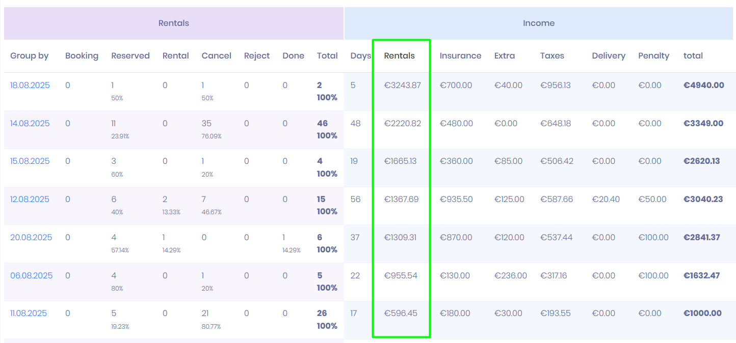Click the Insurance column header
This screenshot has width=736, height=343.
coord(460,56)
